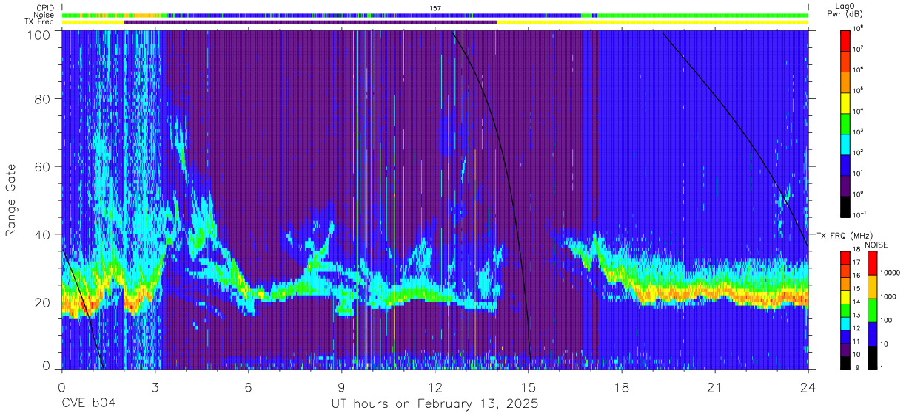
Task: Click the Range Gate y-axis title
Action: (11, 200)
